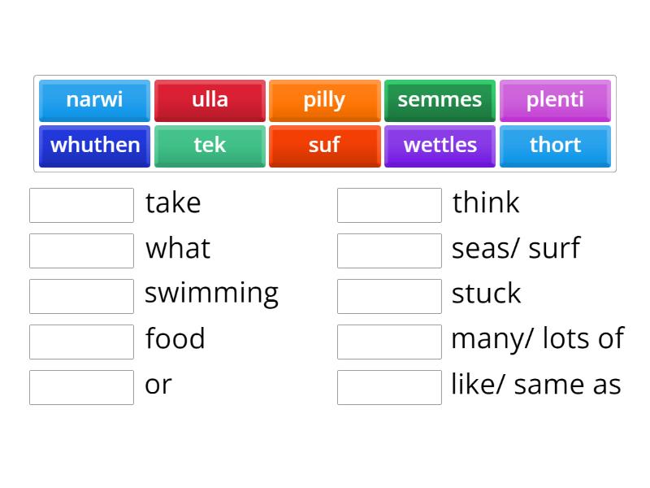
Task: Select the 'suf' word tile
Action: click(x=324, y=146)
